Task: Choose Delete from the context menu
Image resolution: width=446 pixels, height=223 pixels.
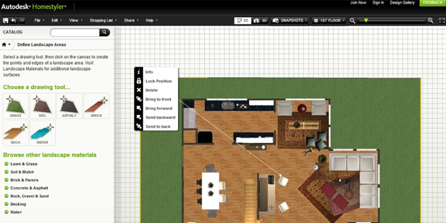Action: (x=152, y=90)
